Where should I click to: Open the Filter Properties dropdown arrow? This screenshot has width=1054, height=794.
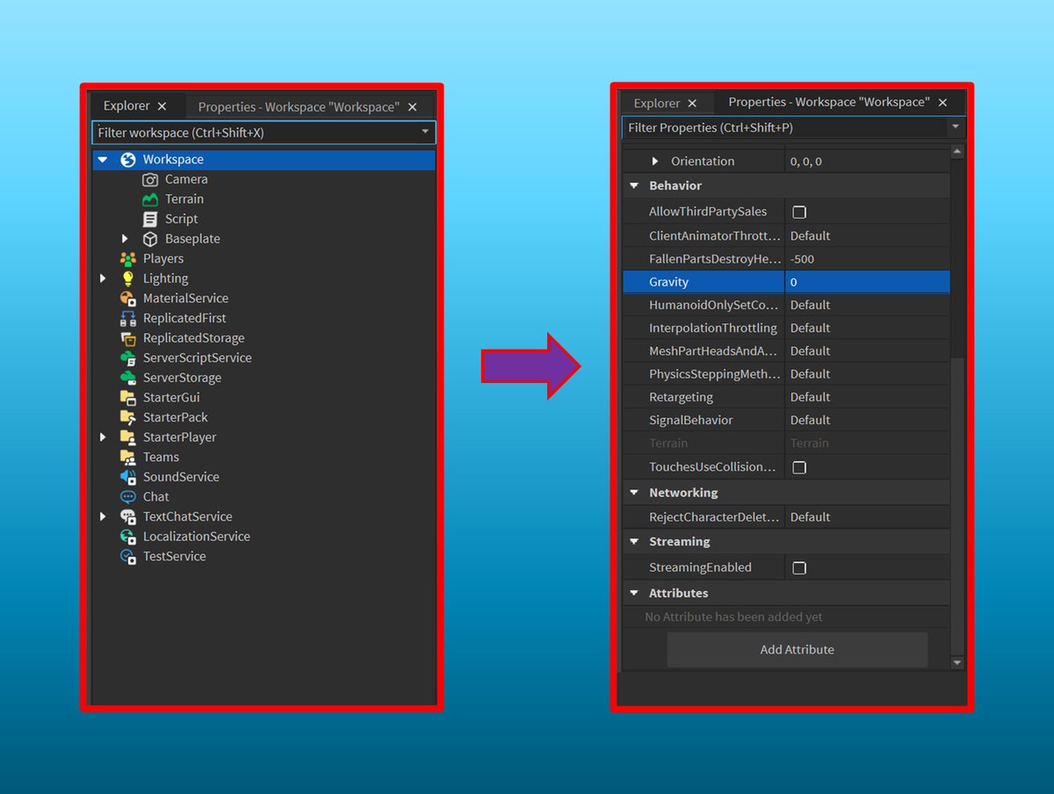pyautogui.click(x=956, y=128)
